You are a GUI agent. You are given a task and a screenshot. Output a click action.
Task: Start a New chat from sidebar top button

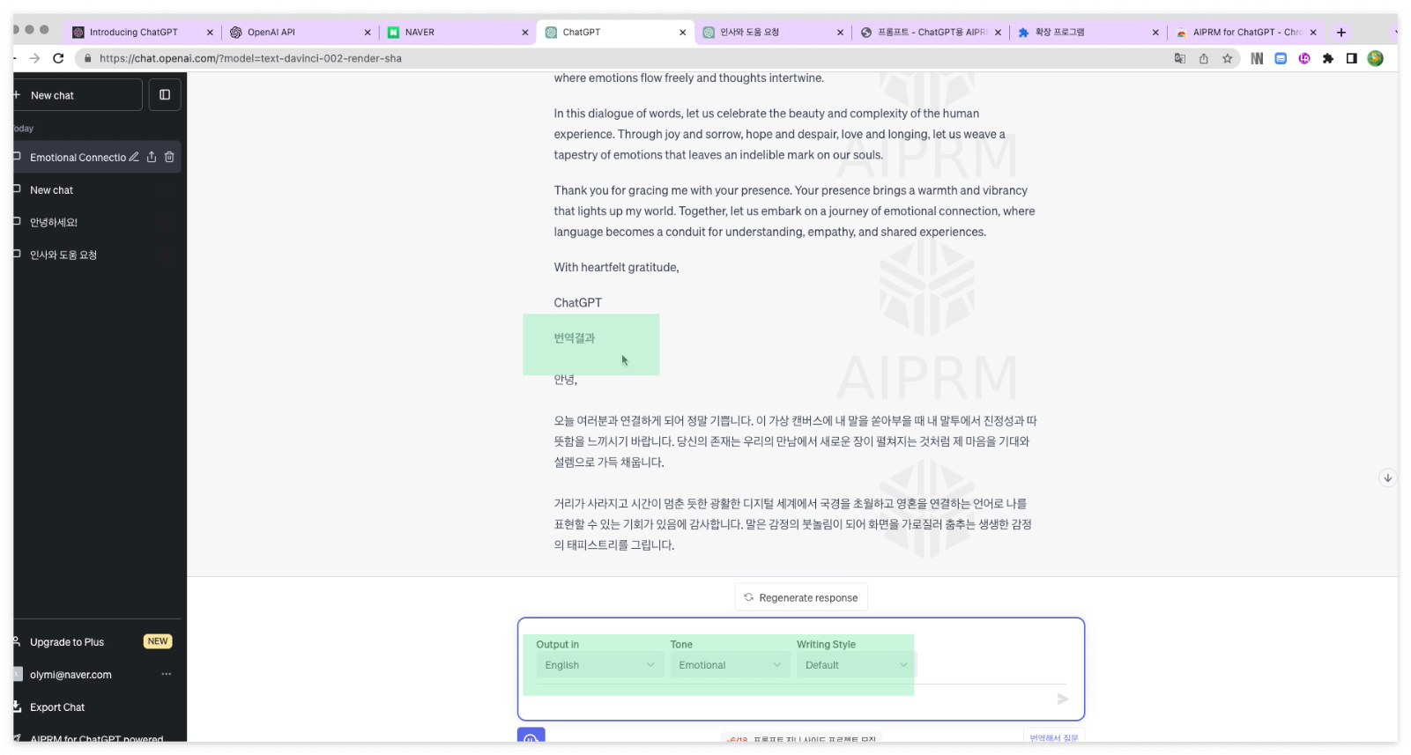tap(78, 94)
